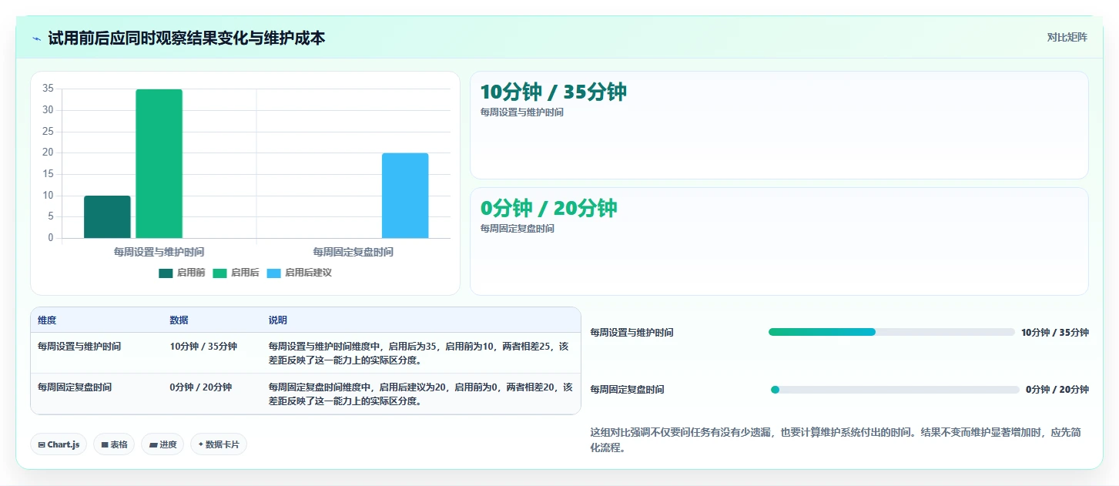Click the 每周设置与维护时间 label beside its progress bar

(632, 333)
